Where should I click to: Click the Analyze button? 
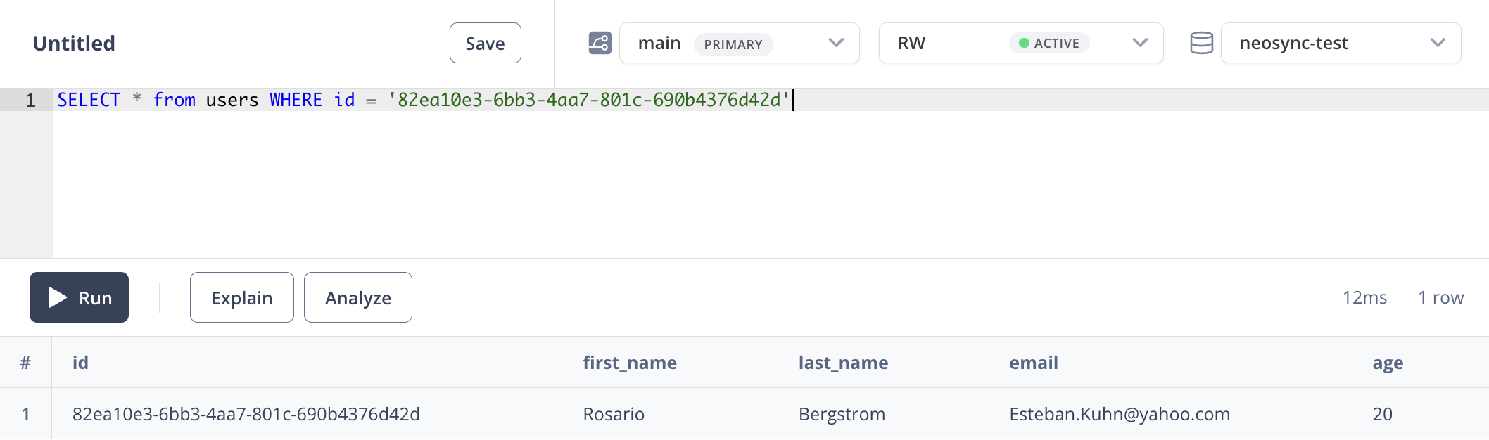pyautogui.click(x=357, y=297)
